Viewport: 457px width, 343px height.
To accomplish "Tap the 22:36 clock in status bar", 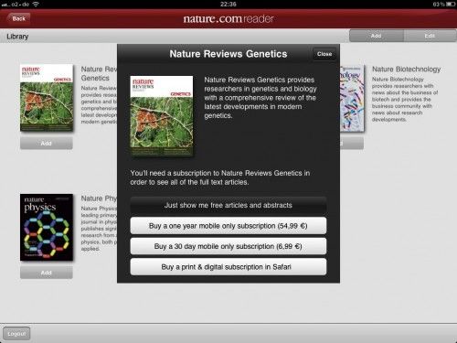I will coord(228,5).
